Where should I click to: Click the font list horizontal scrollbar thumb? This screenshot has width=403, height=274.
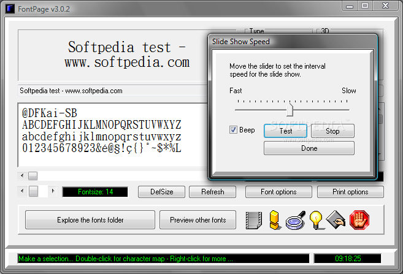pos(33,176)
